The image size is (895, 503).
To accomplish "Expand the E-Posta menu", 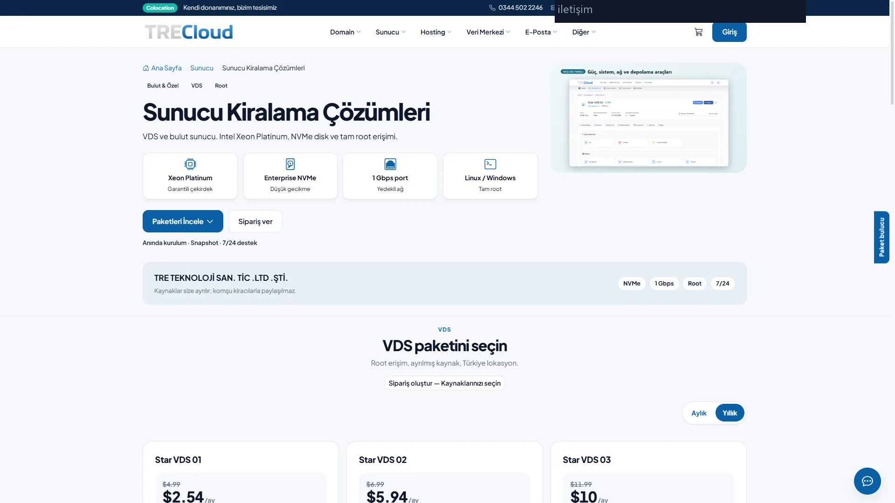I will [x=541, y=32].
